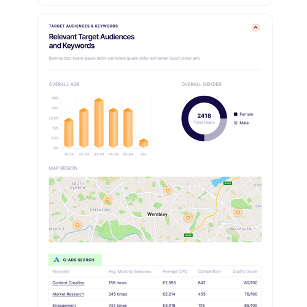This screenshot has width=307, height=307.
Task: Click the 80/100 quality score
Action: pyautogui.click(x=251, y=282)
